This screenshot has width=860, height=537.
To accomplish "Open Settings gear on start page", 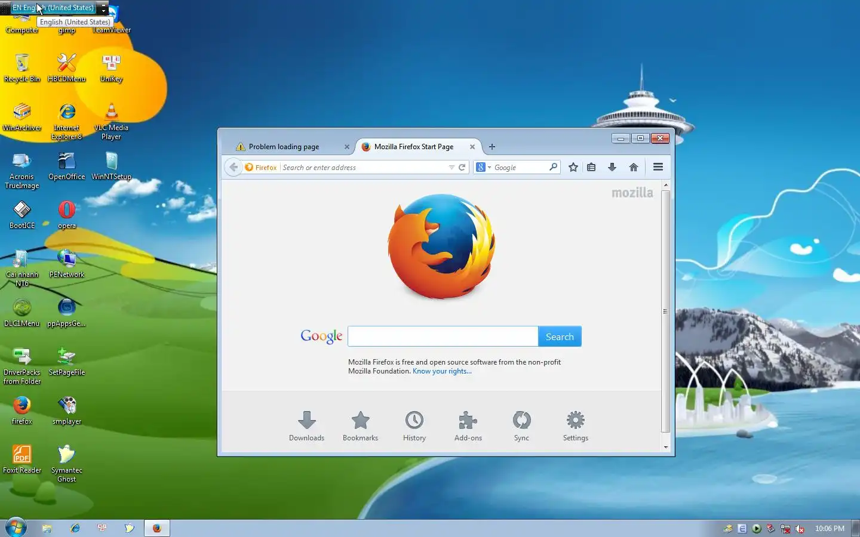I will [575, 426].
